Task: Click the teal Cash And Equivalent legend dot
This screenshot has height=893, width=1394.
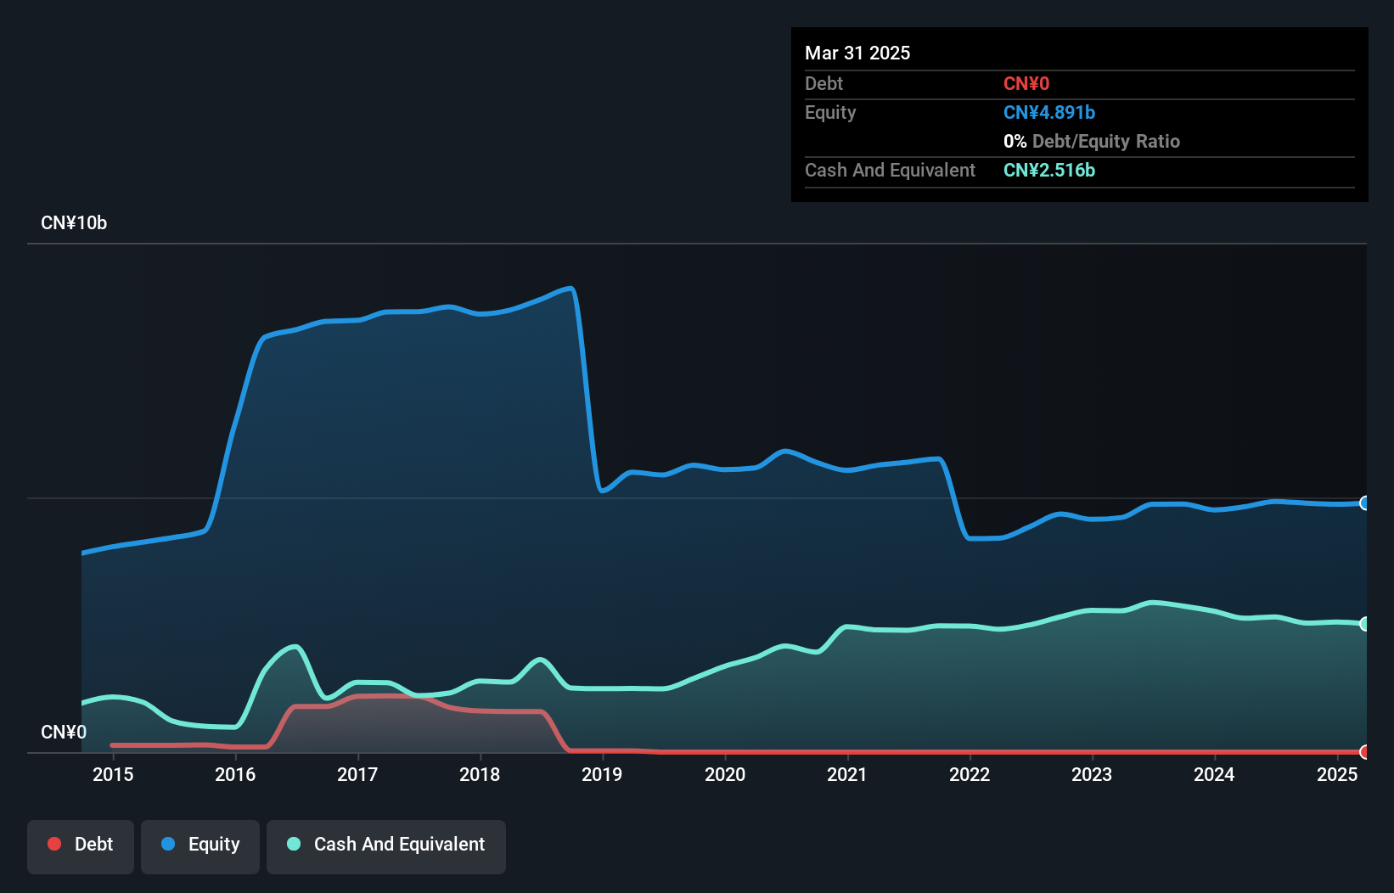Action: (x=294, y=844)
